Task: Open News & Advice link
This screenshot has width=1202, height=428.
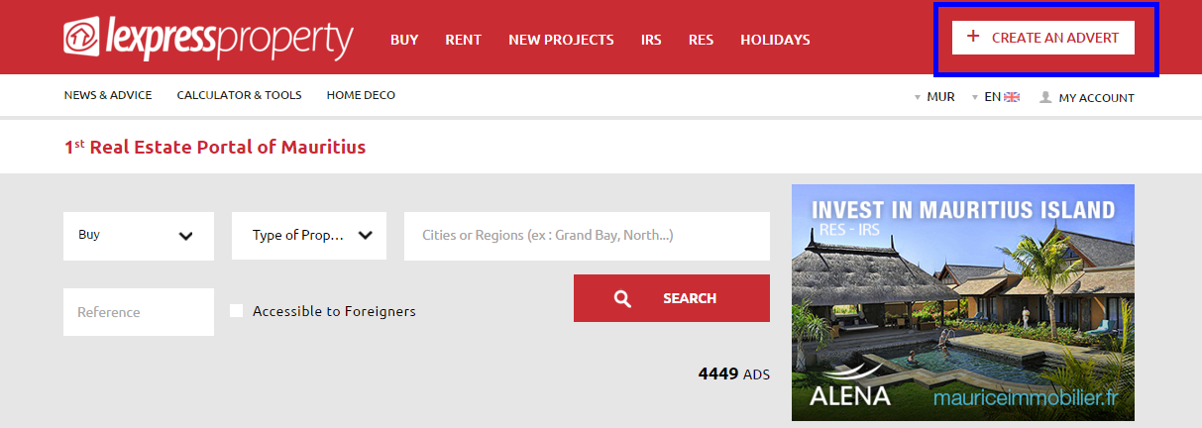Action: coord(108,95)
